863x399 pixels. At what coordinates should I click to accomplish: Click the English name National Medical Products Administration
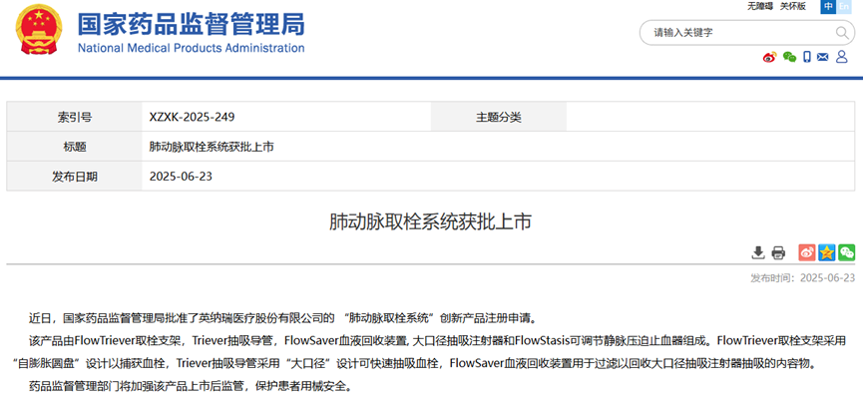pyautogui.click(x=191, y=48)
